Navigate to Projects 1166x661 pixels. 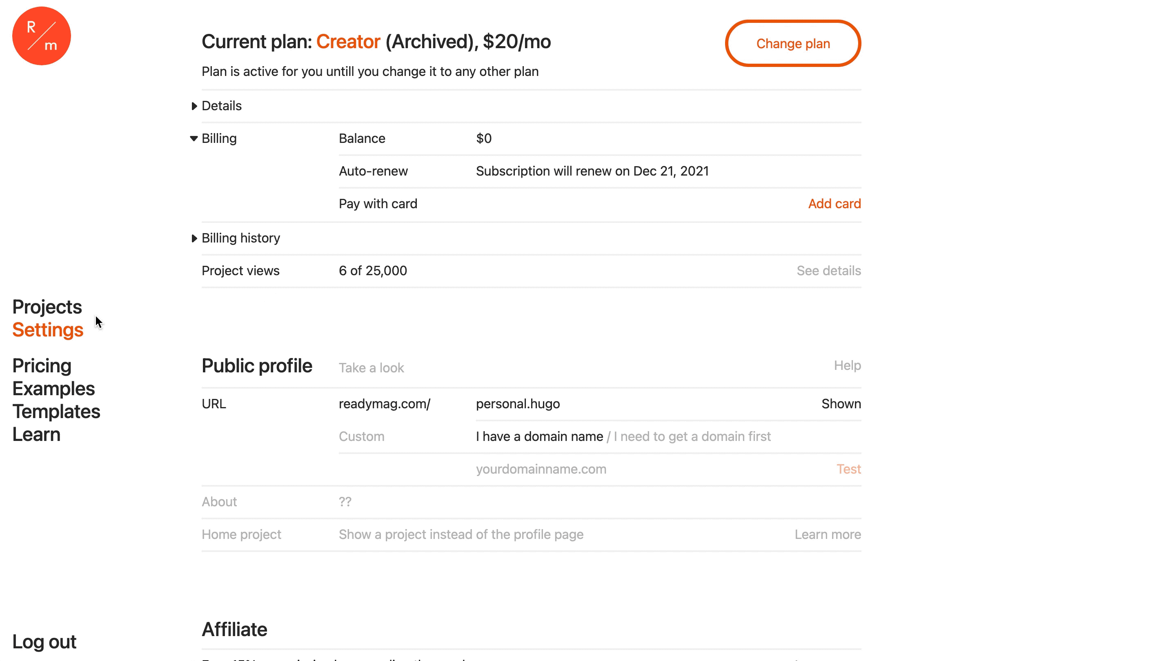click(x=47, y=307)
